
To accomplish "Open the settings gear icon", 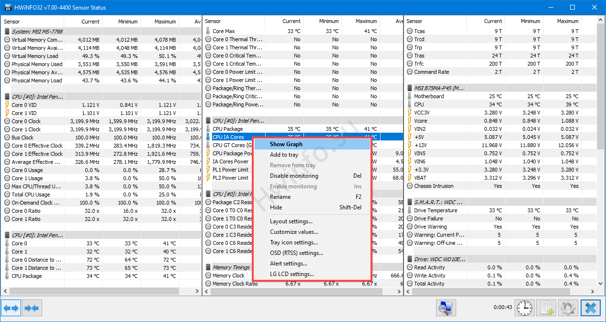I will (x=568, y=308).
